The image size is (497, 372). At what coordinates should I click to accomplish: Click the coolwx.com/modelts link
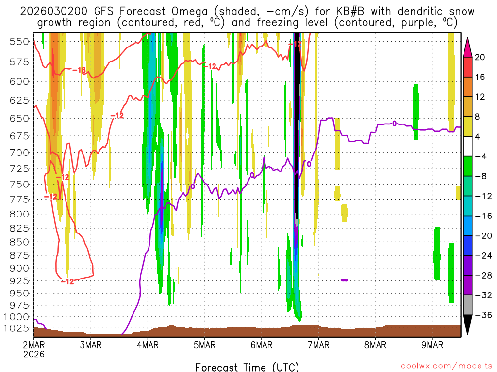coord(447,366)
